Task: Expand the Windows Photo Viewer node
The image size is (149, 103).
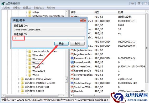Action: click(x=19, y=79)
